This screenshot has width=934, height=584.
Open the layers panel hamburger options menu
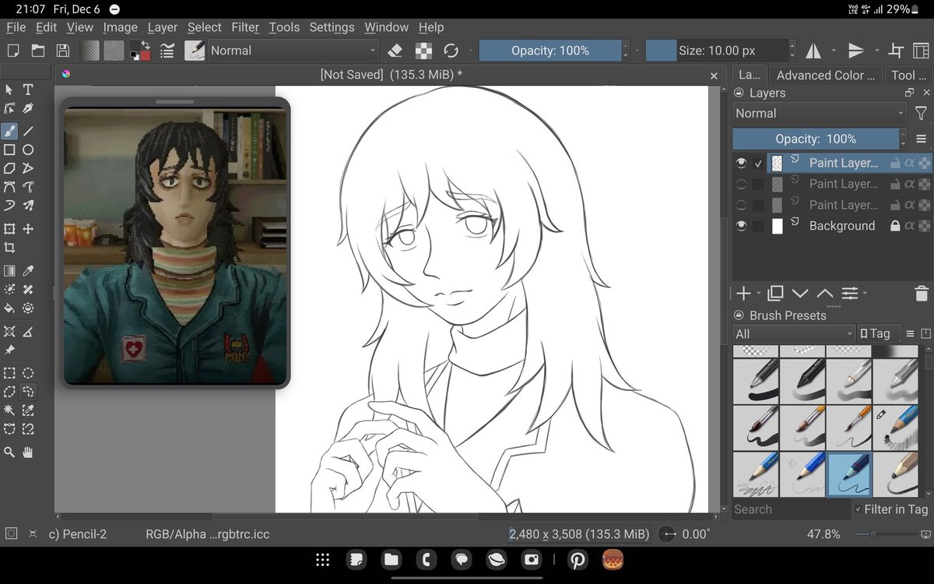pos(922,139)
